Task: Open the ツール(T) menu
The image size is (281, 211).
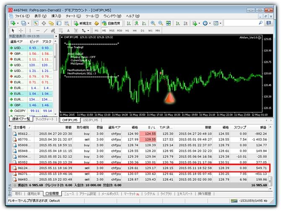Action: point(92,16)
